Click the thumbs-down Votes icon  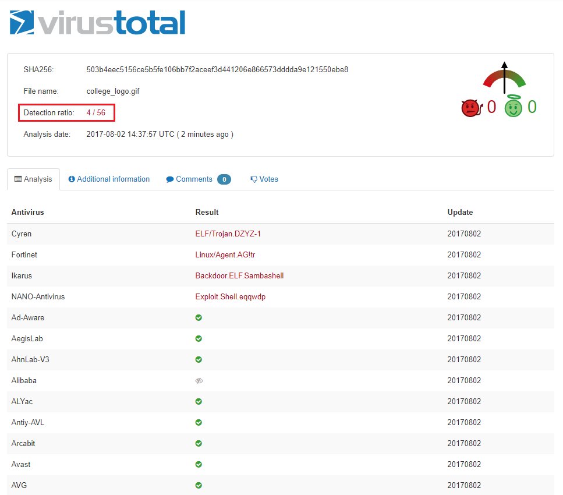(254, 179)
